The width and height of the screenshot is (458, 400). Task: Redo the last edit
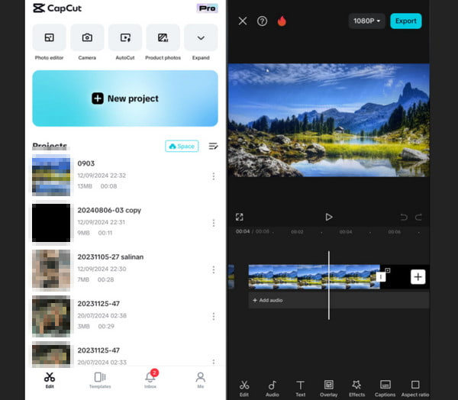click(x=418, y=217)
